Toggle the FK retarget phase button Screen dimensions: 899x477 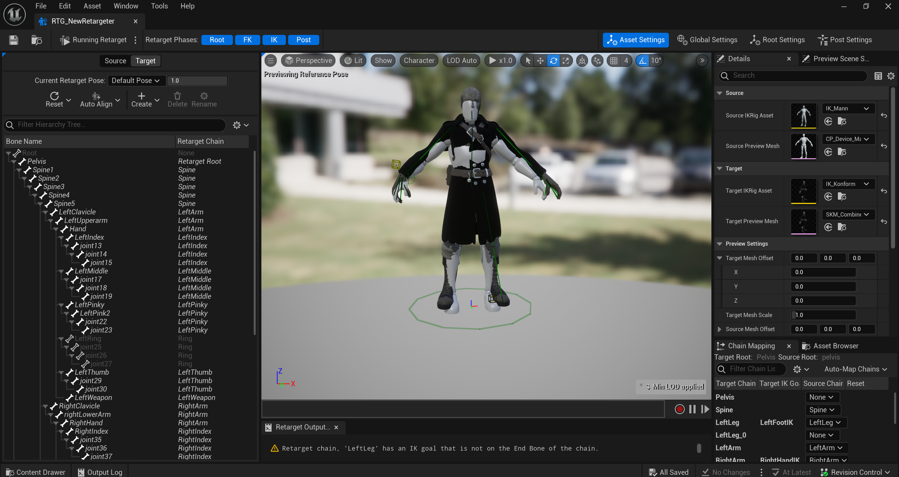(247, 40)
